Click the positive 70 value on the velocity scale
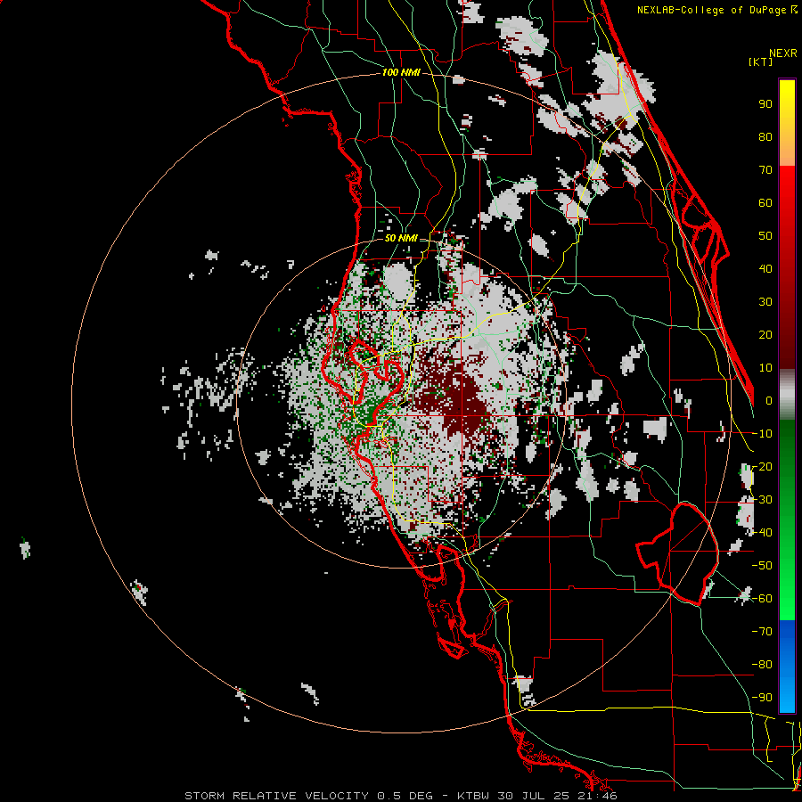Screen dimensions: 802x802 pyautogui.click(x=765, y=170)
